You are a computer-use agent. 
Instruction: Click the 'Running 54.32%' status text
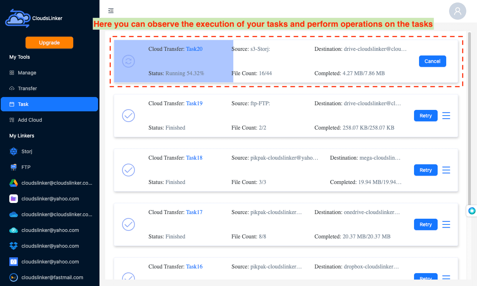coord(185,73)
